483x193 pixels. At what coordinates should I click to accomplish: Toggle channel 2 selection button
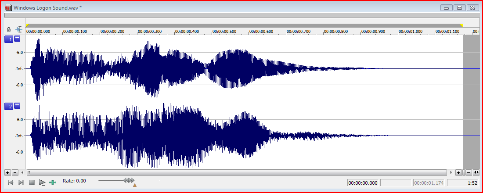pyautogui.click(x=9, y=106)
